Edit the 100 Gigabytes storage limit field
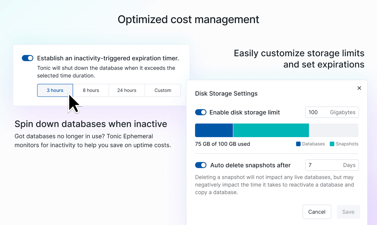Screen dimensions: 377x225 coord(332,112)
